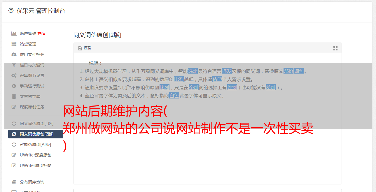Click the bar chart icon for 账户管理
Viewport: 376px width, 192px height.
[x=14, y=34]
